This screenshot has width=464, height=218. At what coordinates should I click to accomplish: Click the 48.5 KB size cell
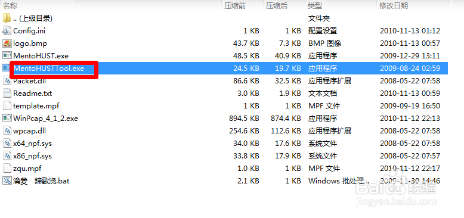pyautogui.click(x=246, y=55)
